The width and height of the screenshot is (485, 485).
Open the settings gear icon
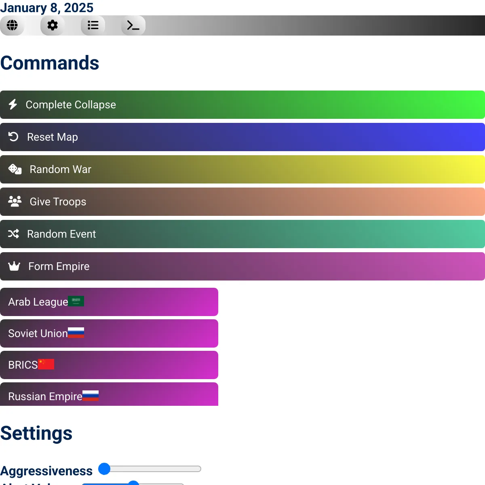[x=53, y=25]
